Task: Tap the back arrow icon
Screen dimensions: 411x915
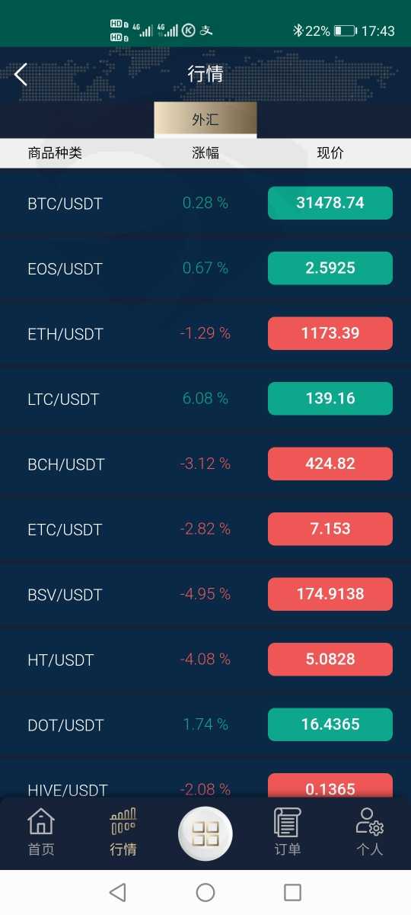Action: click(21, 74)
